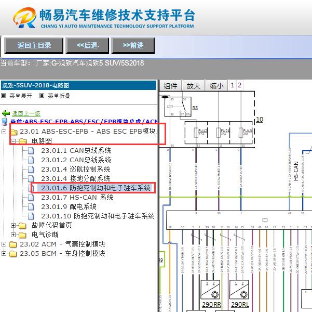
Task: Click the 23.02 ACM folder icon
Action: [13, 244]
